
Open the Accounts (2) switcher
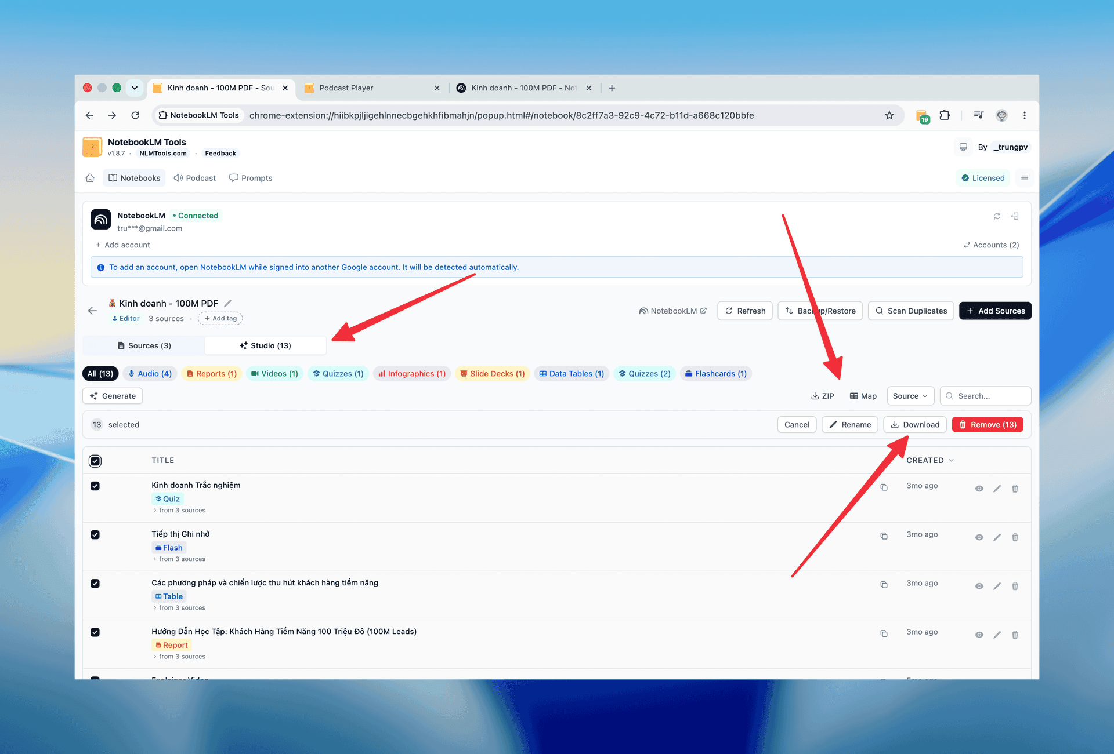point(991,245)
